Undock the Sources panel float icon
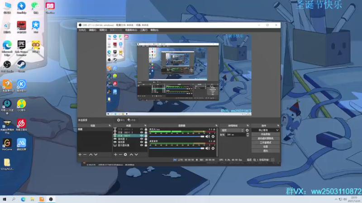The height and width of the screenshot is (203, 362). point(145,125)
